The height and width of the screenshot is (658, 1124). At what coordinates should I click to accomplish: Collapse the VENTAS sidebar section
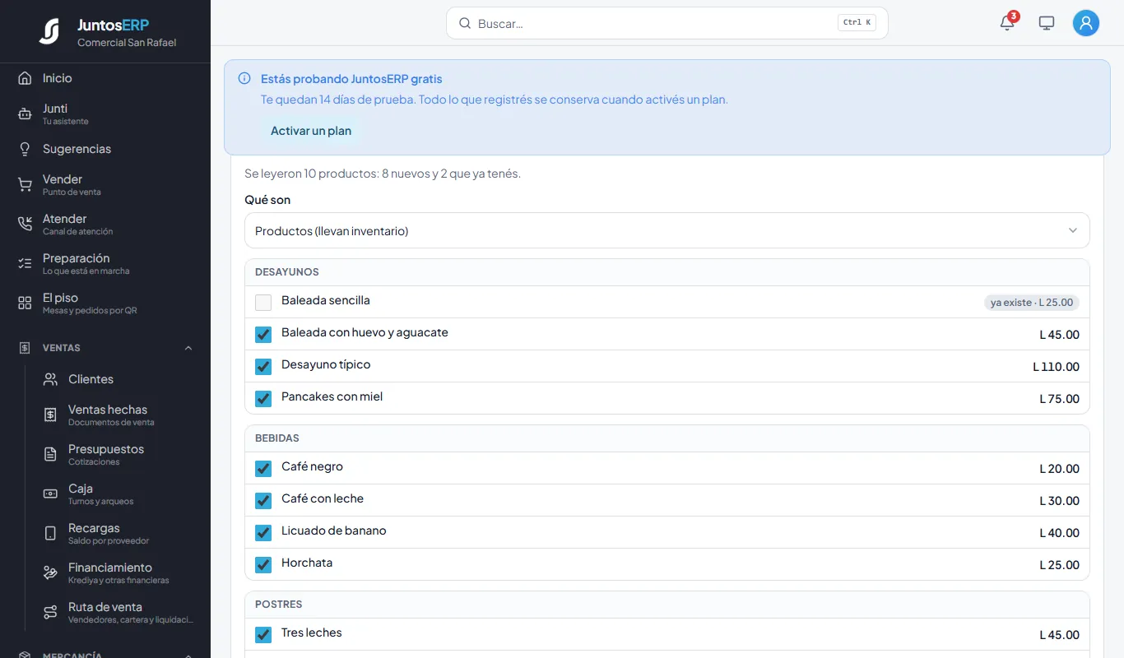[105, 348]
